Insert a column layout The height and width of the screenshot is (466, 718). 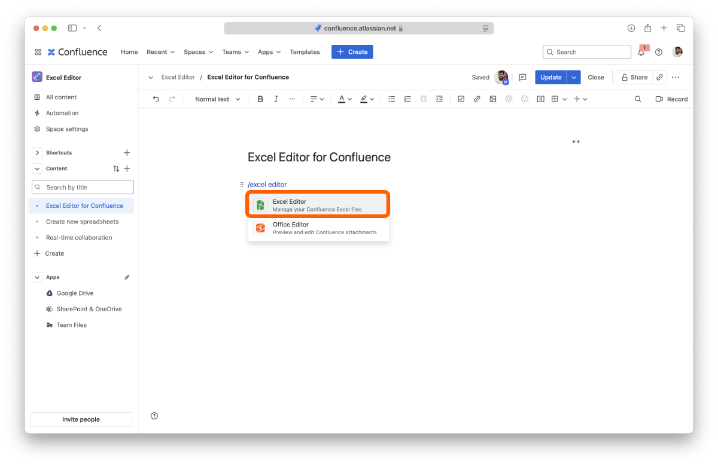[x=540, y=99]
